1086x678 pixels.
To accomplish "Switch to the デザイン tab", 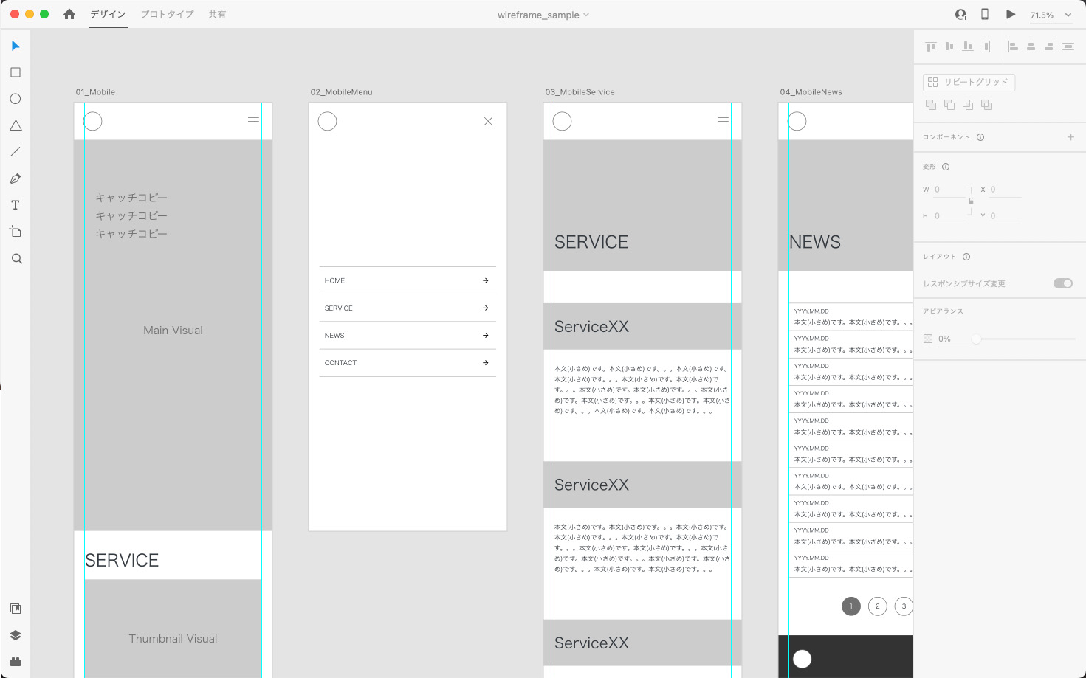I will (x=108, y=14).
